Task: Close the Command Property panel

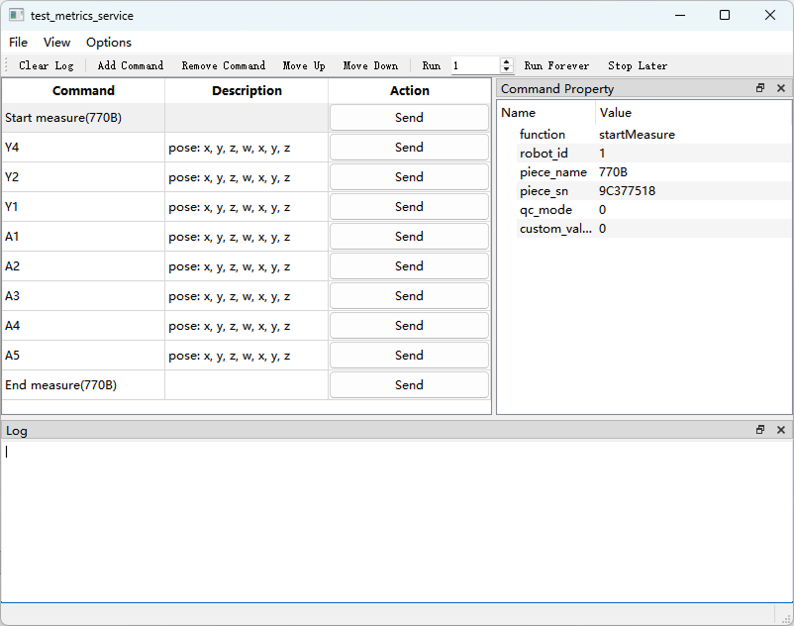Action: [781, 88]
